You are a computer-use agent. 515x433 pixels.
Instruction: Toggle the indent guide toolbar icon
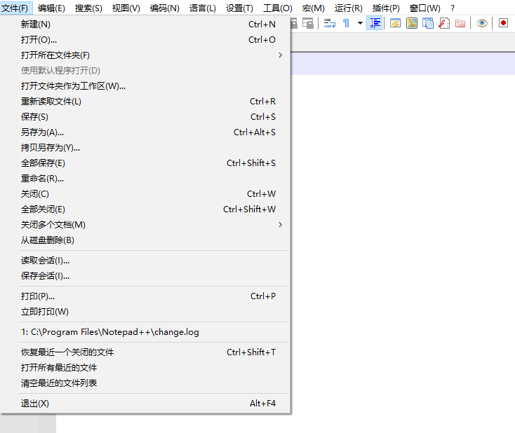(375, 23)
